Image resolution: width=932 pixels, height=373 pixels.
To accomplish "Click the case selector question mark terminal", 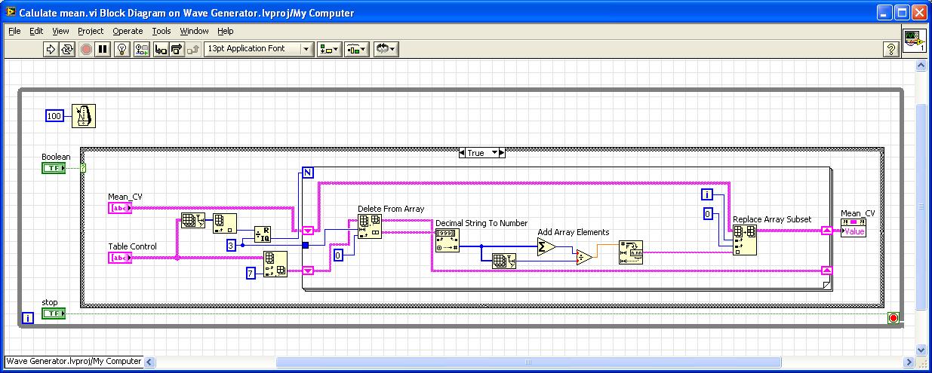I will point(82,167).
